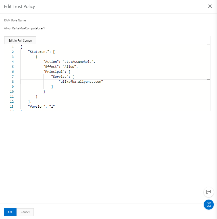
Task: Close the Edit Trust Policy dialog
Action: point(210,6)
